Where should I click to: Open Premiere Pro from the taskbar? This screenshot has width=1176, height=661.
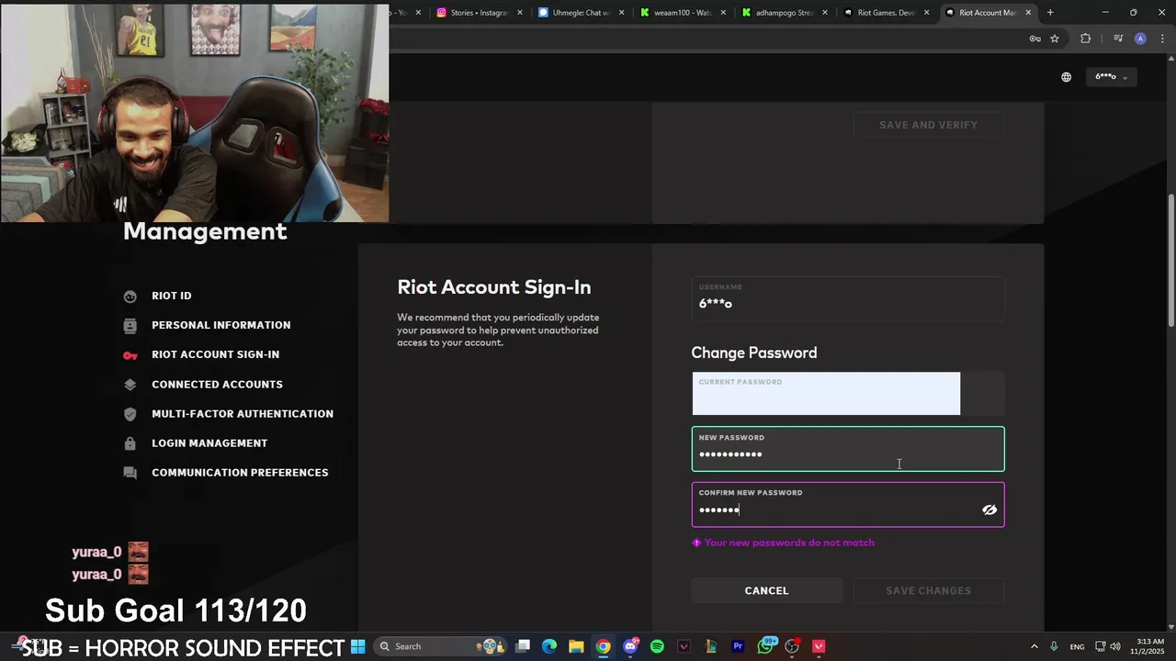[x=738, y=646]
